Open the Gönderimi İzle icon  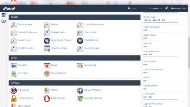(x=14, y=41)
